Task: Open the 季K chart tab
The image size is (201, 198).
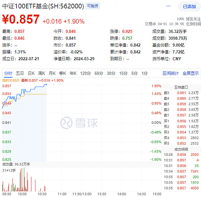Action: tap(62, 73)
